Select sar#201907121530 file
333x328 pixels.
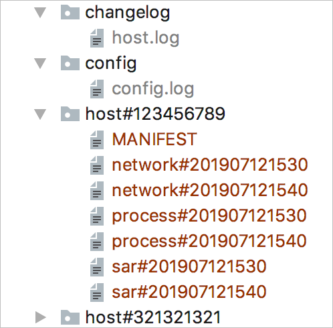[189, 266]
